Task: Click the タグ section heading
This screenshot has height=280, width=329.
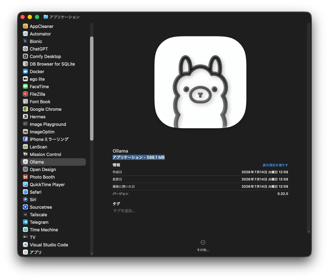Action: click(x=116, y=203)
